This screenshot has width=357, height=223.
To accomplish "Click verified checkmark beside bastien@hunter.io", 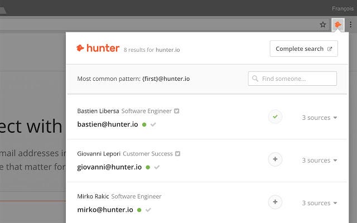I will [153, 124].
